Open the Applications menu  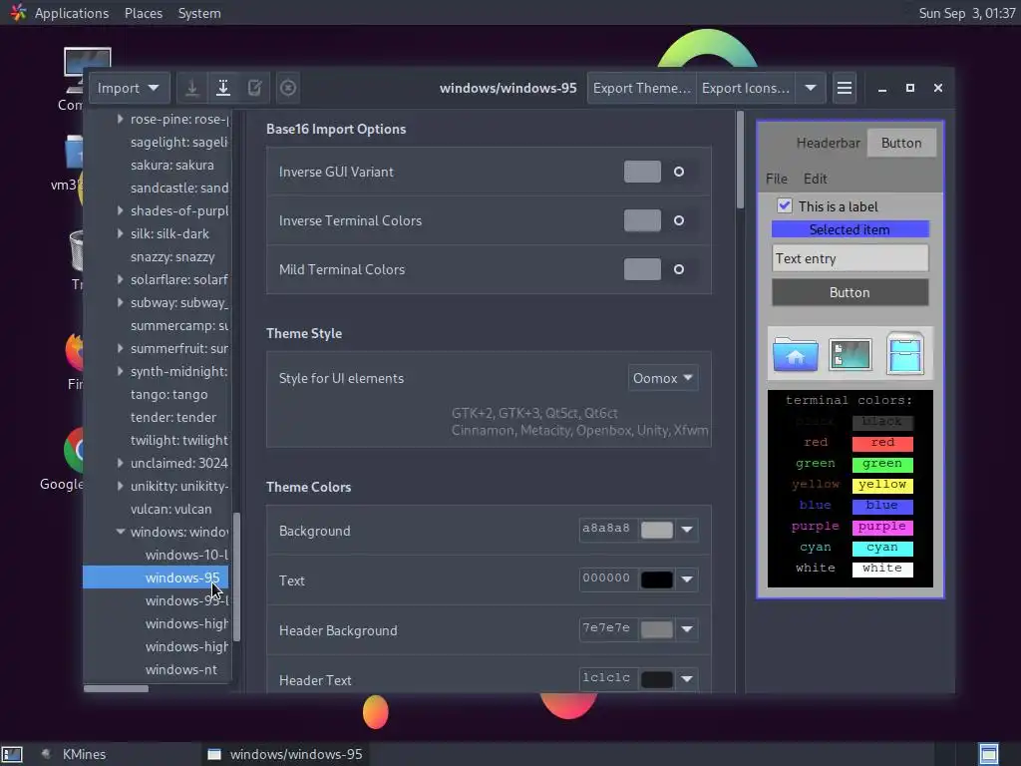[71, 13]
